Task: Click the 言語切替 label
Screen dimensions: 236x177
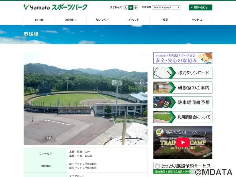Action: [146, 7]
